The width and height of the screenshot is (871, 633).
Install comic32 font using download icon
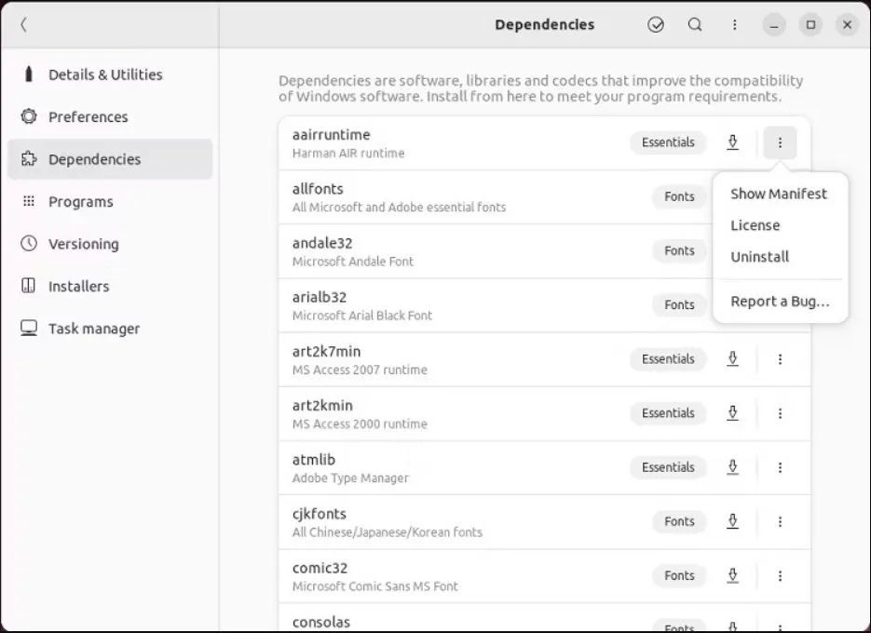tap(732, 575)
